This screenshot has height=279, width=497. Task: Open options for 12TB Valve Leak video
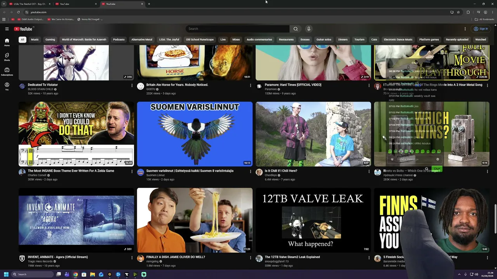coord(369,257)
